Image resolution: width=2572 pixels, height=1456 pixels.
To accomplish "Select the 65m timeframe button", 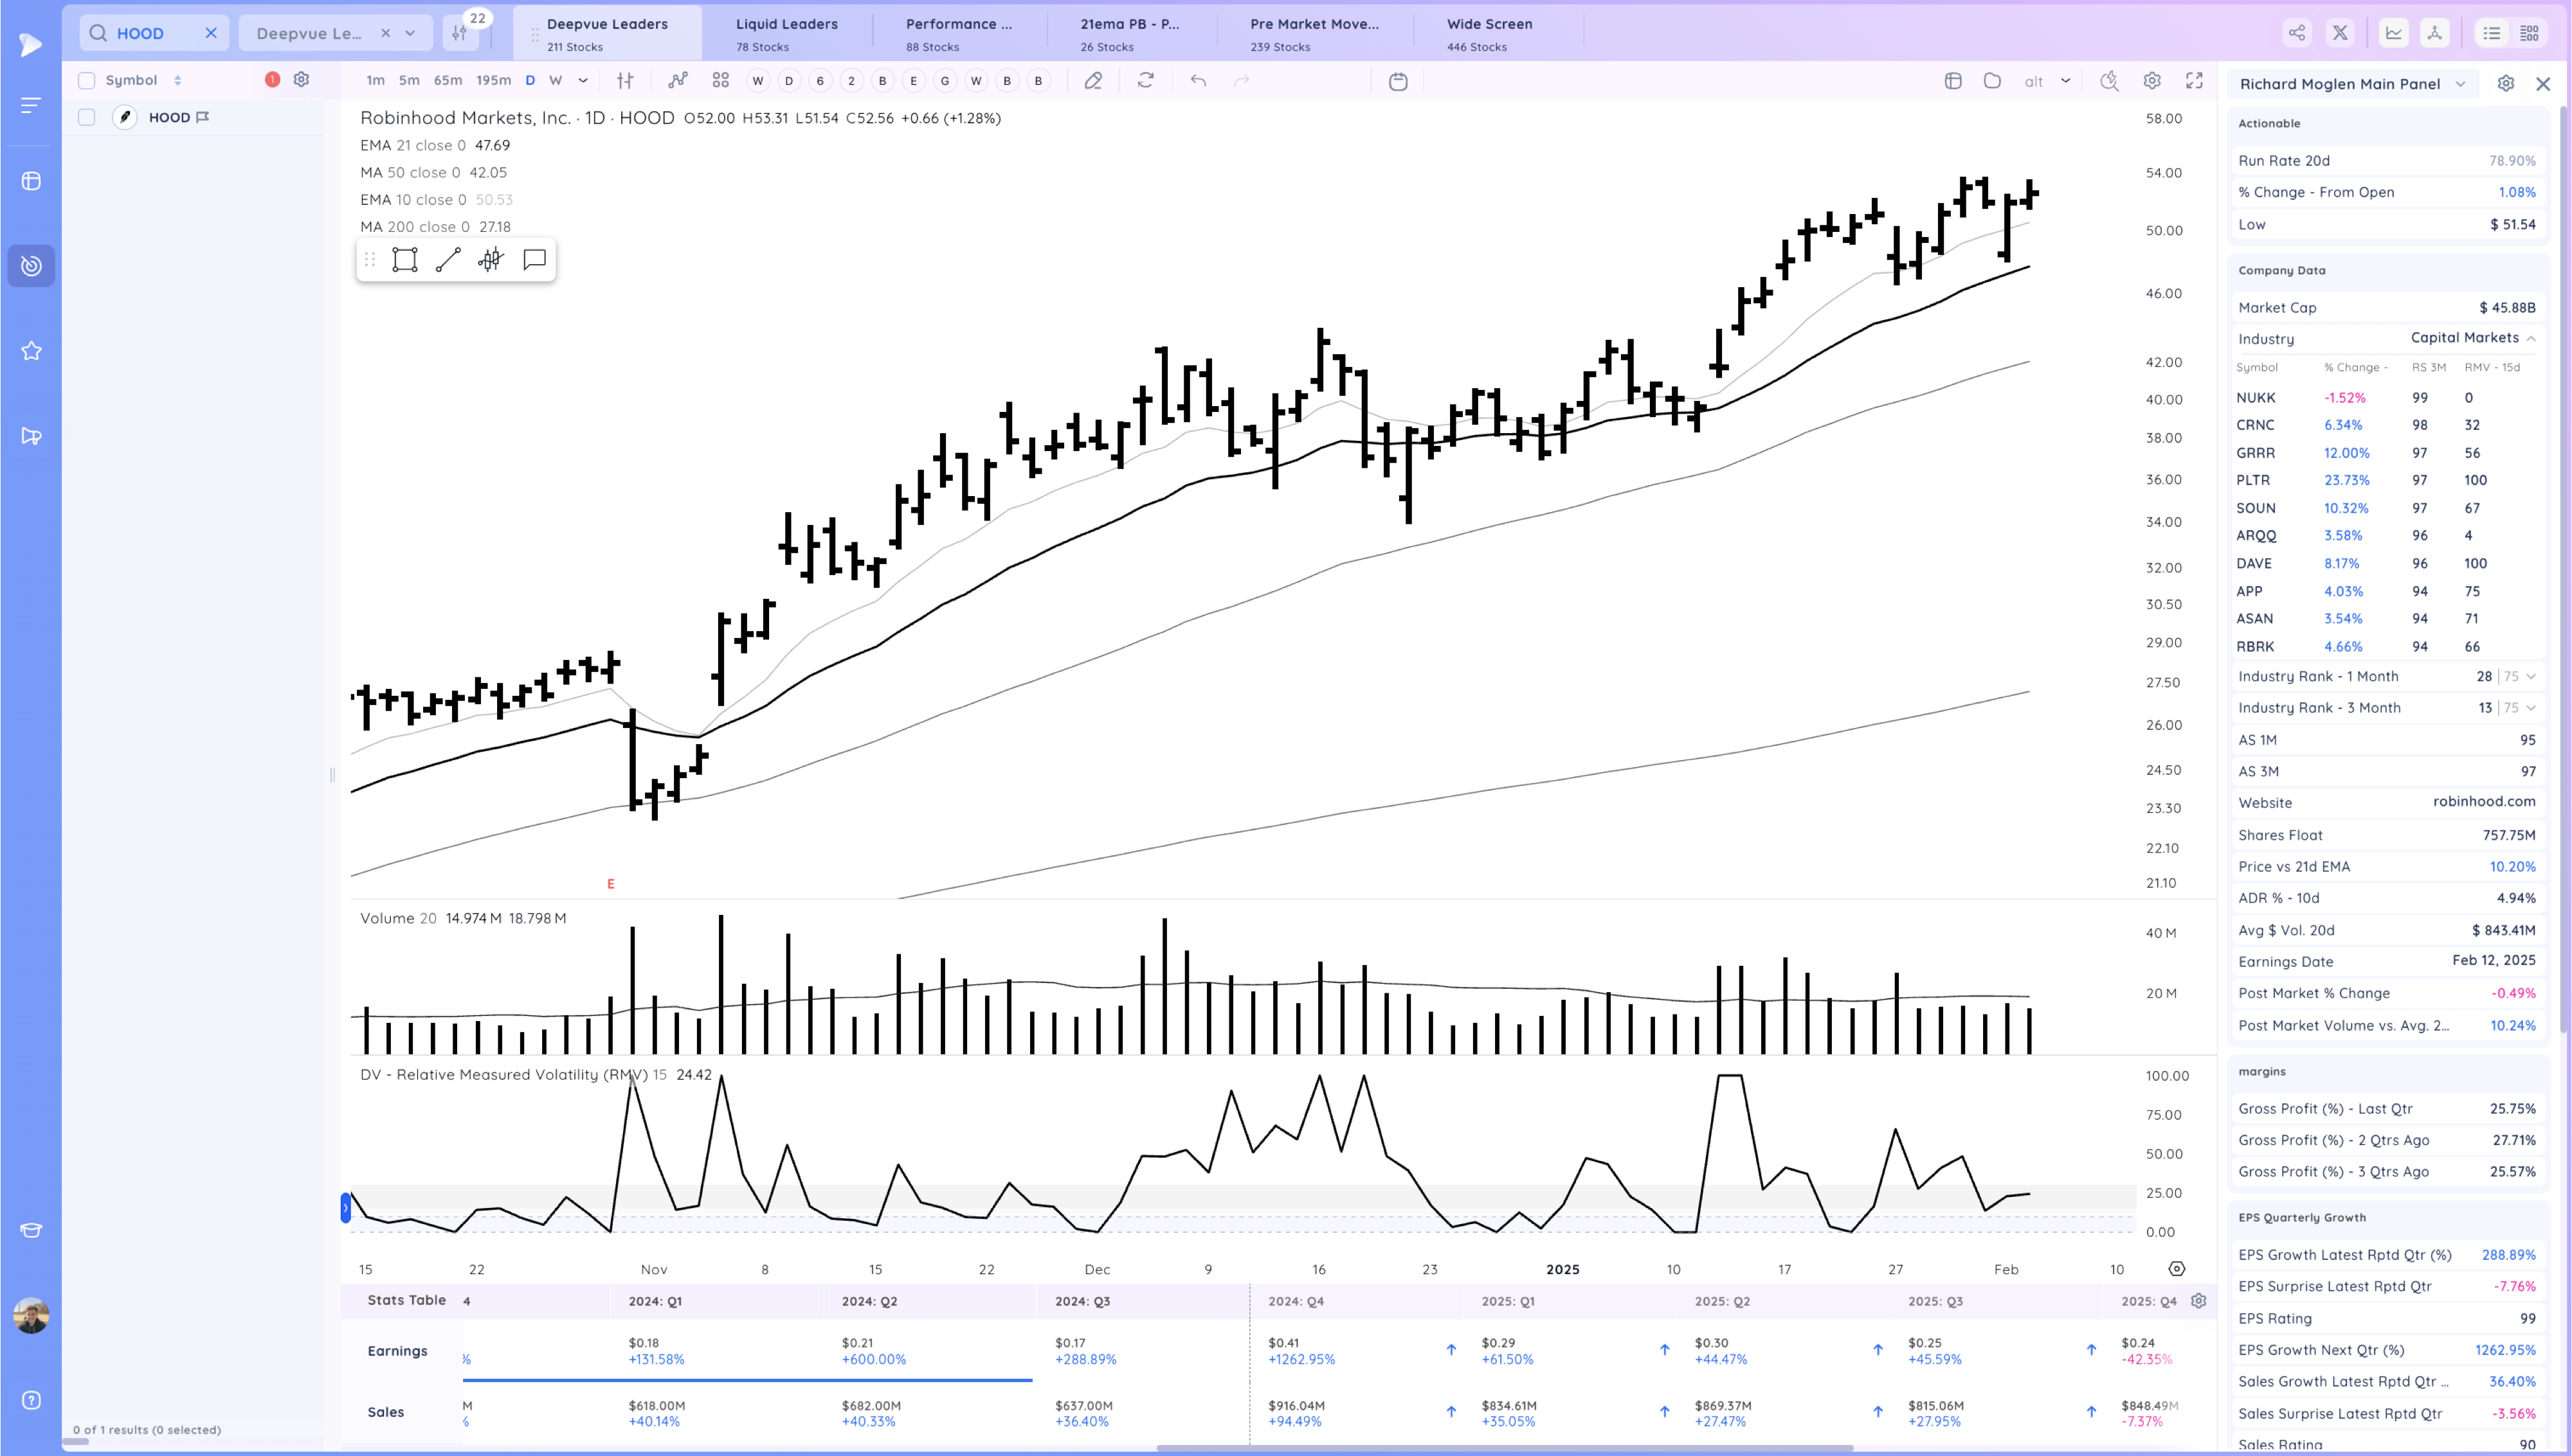I will click(447, 81).
